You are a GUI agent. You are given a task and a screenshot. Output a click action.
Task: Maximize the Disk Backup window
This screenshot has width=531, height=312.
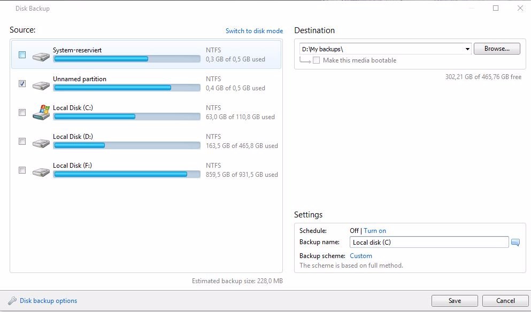point(496,8)
